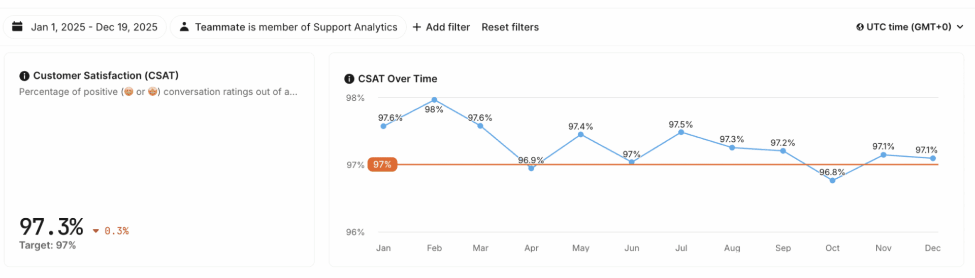The image size is (975, 278).
Task: Open the Jan 1 – Dec 19, 2025 date range
Action: point(94,27)
